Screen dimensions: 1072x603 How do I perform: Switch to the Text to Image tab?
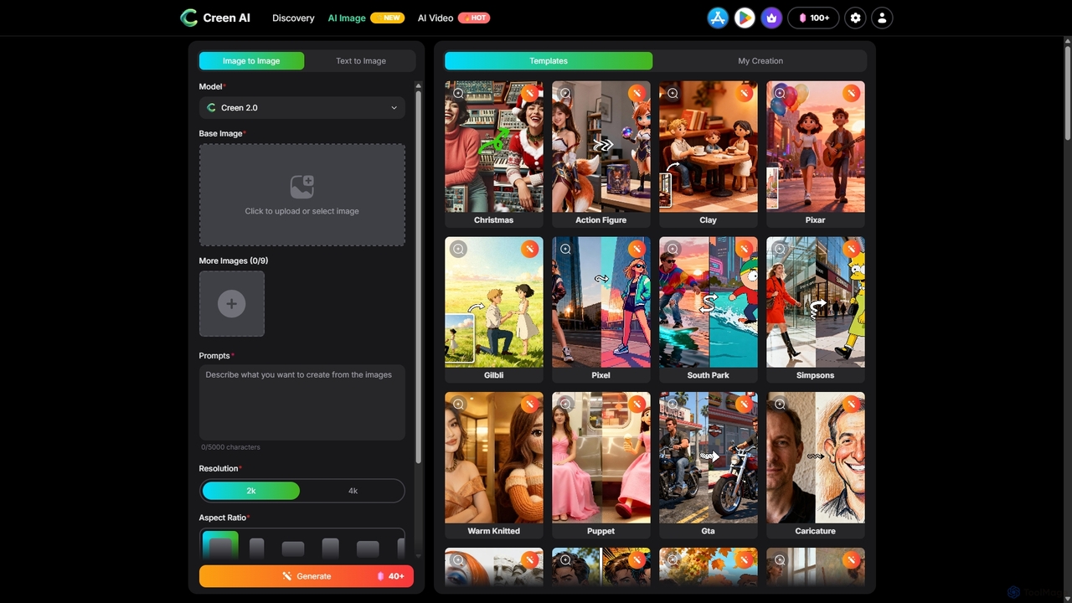coord(361,60)
